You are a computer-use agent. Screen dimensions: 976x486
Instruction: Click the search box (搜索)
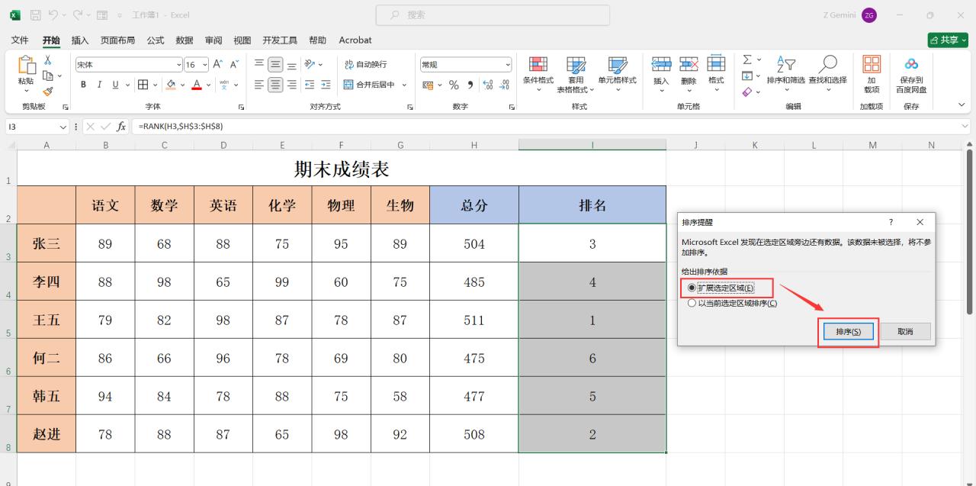493,14
